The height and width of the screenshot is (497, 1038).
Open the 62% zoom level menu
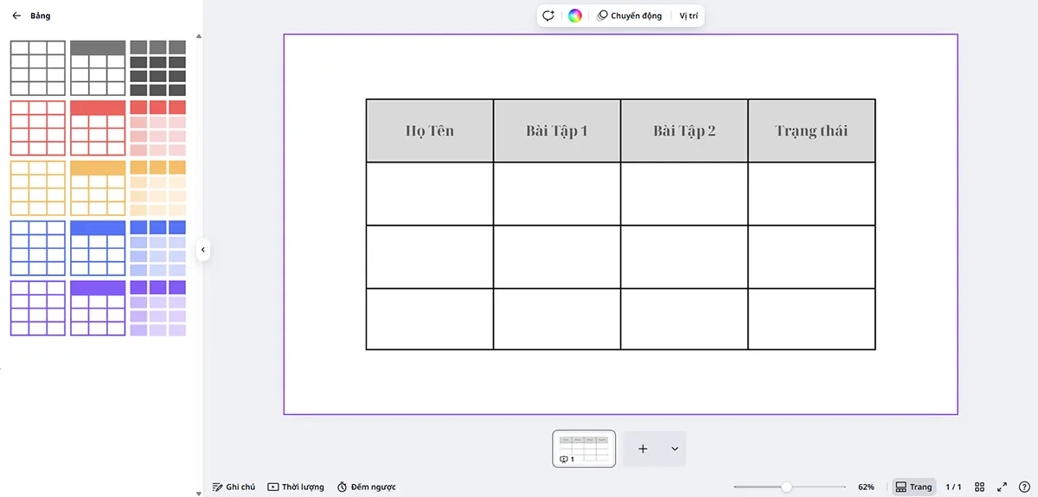[866, 487]
